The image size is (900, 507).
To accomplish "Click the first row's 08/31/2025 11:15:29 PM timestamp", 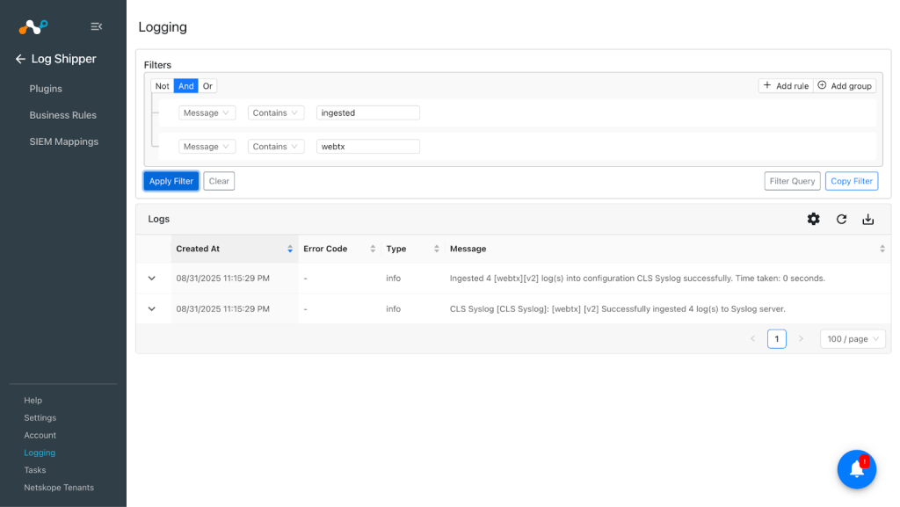I will 222,279.
